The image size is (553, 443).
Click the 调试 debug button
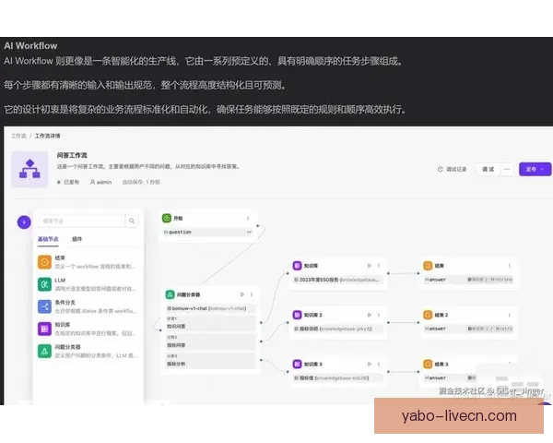[488, 169]
